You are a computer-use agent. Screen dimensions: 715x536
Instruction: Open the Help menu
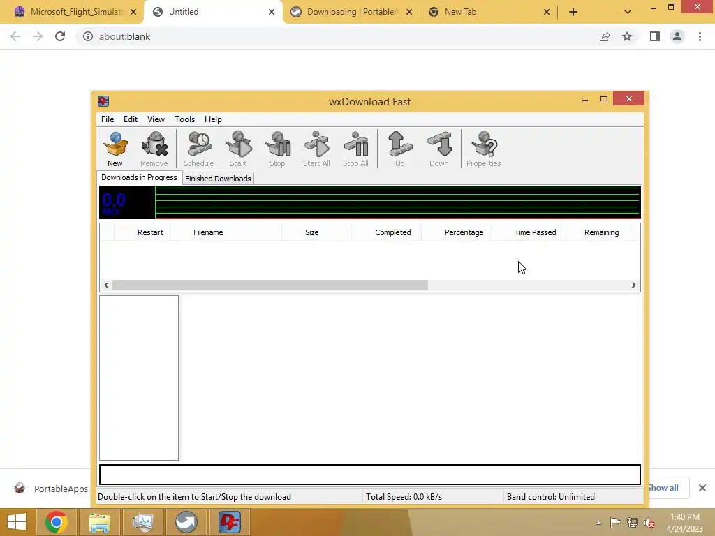click(x=213, y=119)
